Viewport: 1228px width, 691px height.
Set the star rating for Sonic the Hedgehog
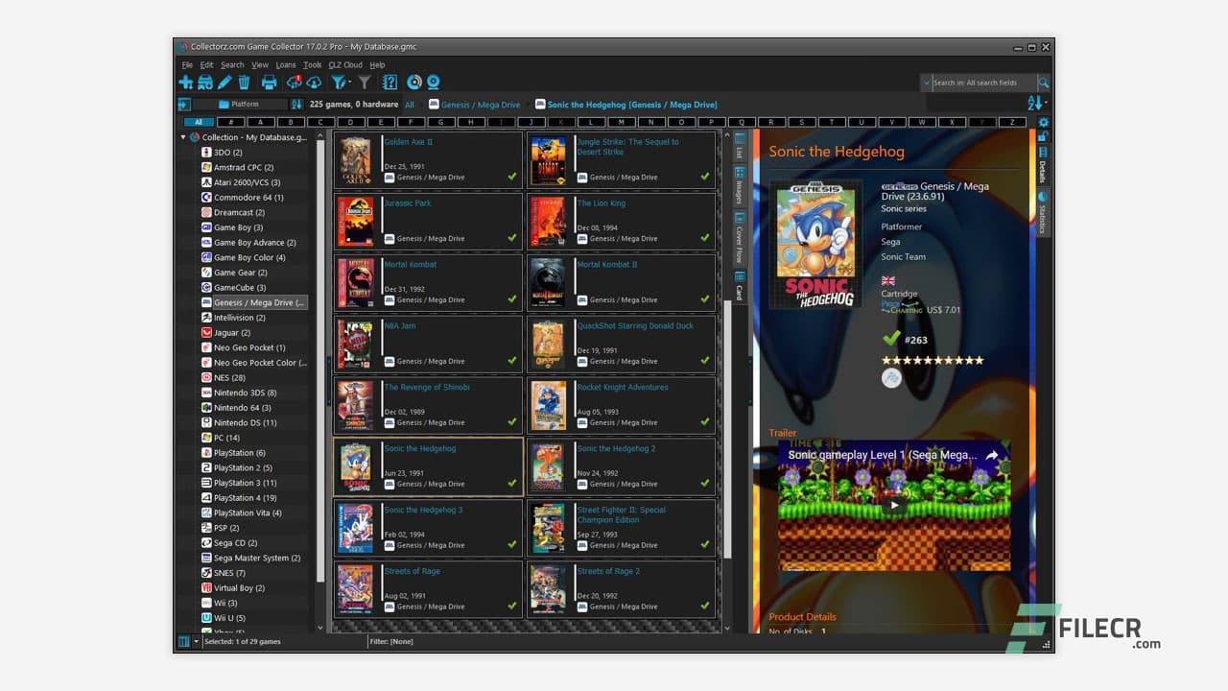point(933,360)
